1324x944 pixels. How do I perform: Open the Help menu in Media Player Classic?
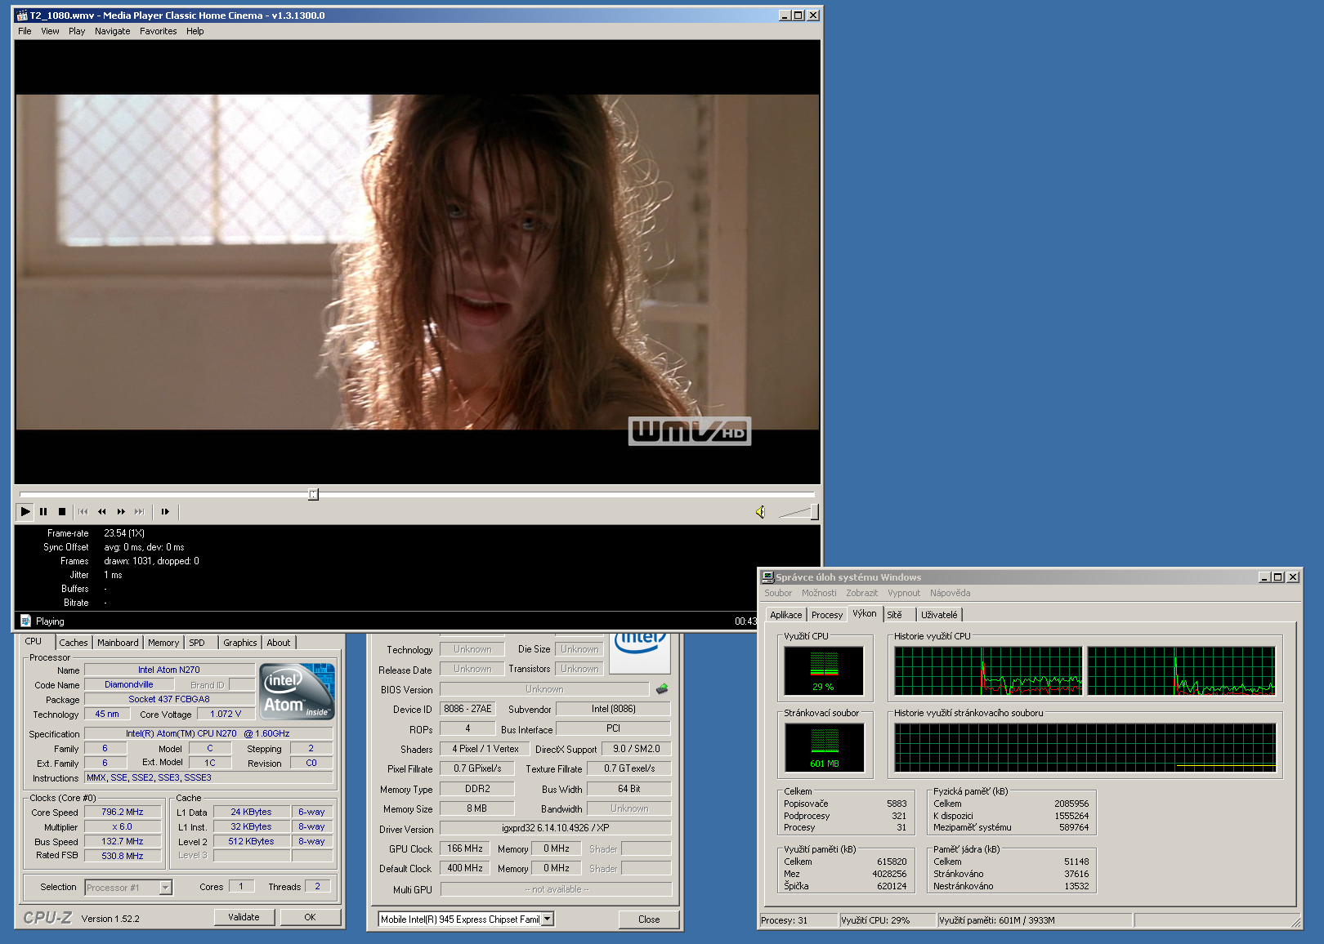click(195, 31)
